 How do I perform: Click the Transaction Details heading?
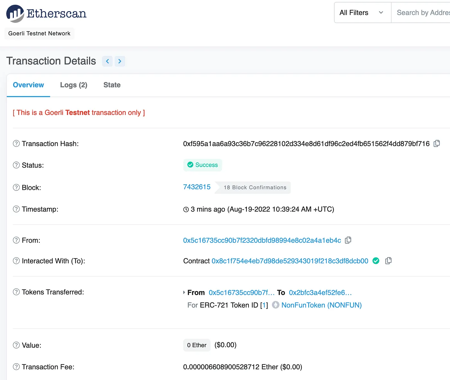click(51, 61)
